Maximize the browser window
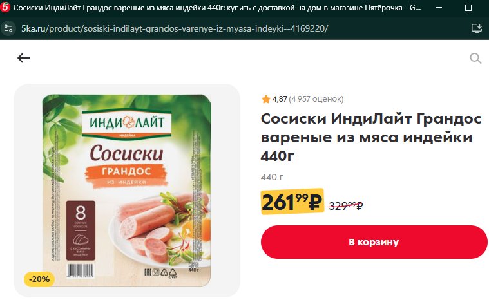Image resolution: width=489 pixels, height=300 pixels. coord(468,8)
